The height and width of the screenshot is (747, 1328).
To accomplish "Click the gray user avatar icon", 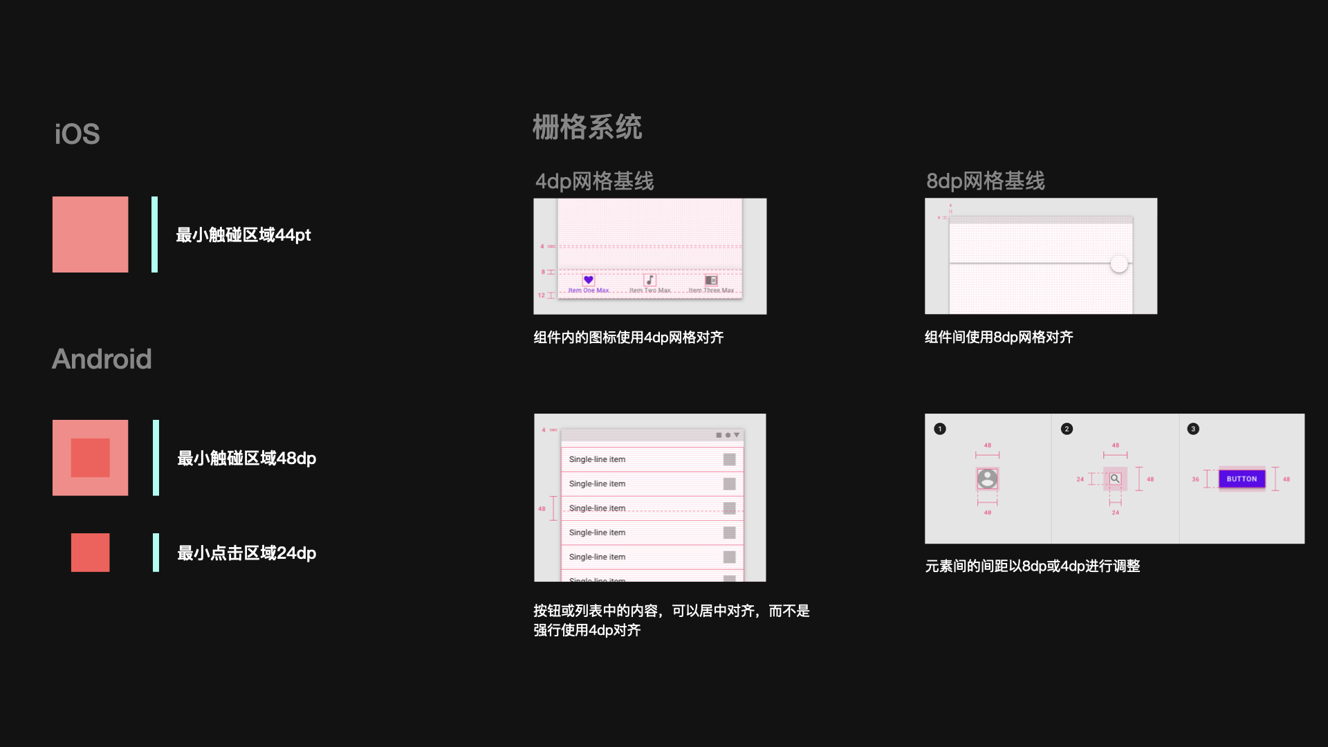I will pyautogui.click(x=987, y=479).
